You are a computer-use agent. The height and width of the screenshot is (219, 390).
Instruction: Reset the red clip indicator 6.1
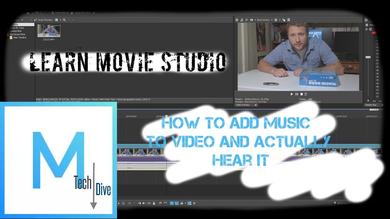click(374, 33)
